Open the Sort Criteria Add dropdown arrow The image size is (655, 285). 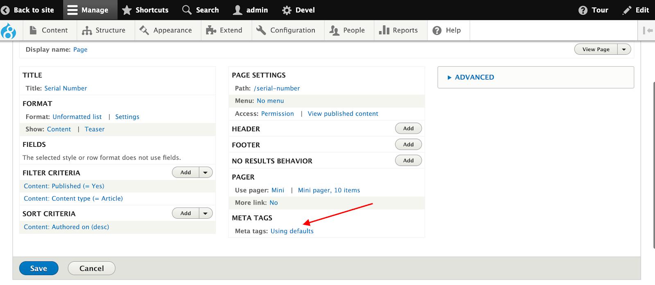coord(206,213)
